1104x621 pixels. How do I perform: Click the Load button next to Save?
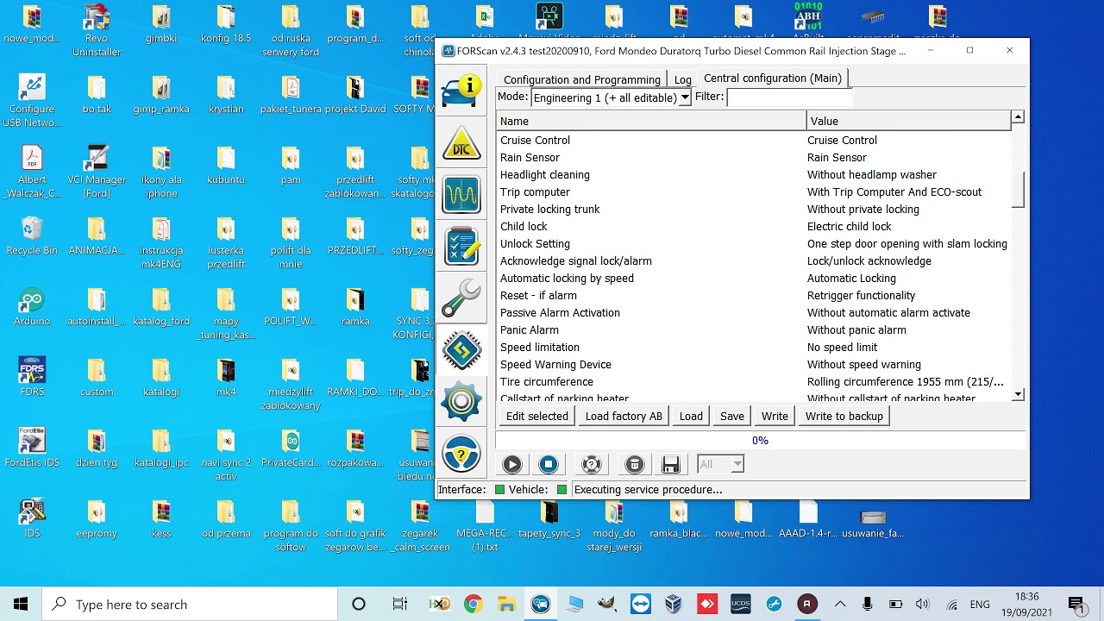point(691,416)
